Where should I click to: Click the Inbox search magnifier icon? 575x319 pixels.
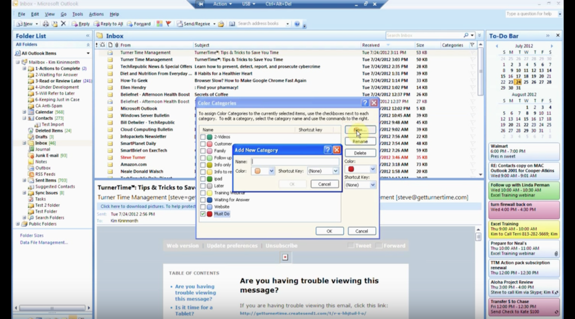(x=466, y=36)
